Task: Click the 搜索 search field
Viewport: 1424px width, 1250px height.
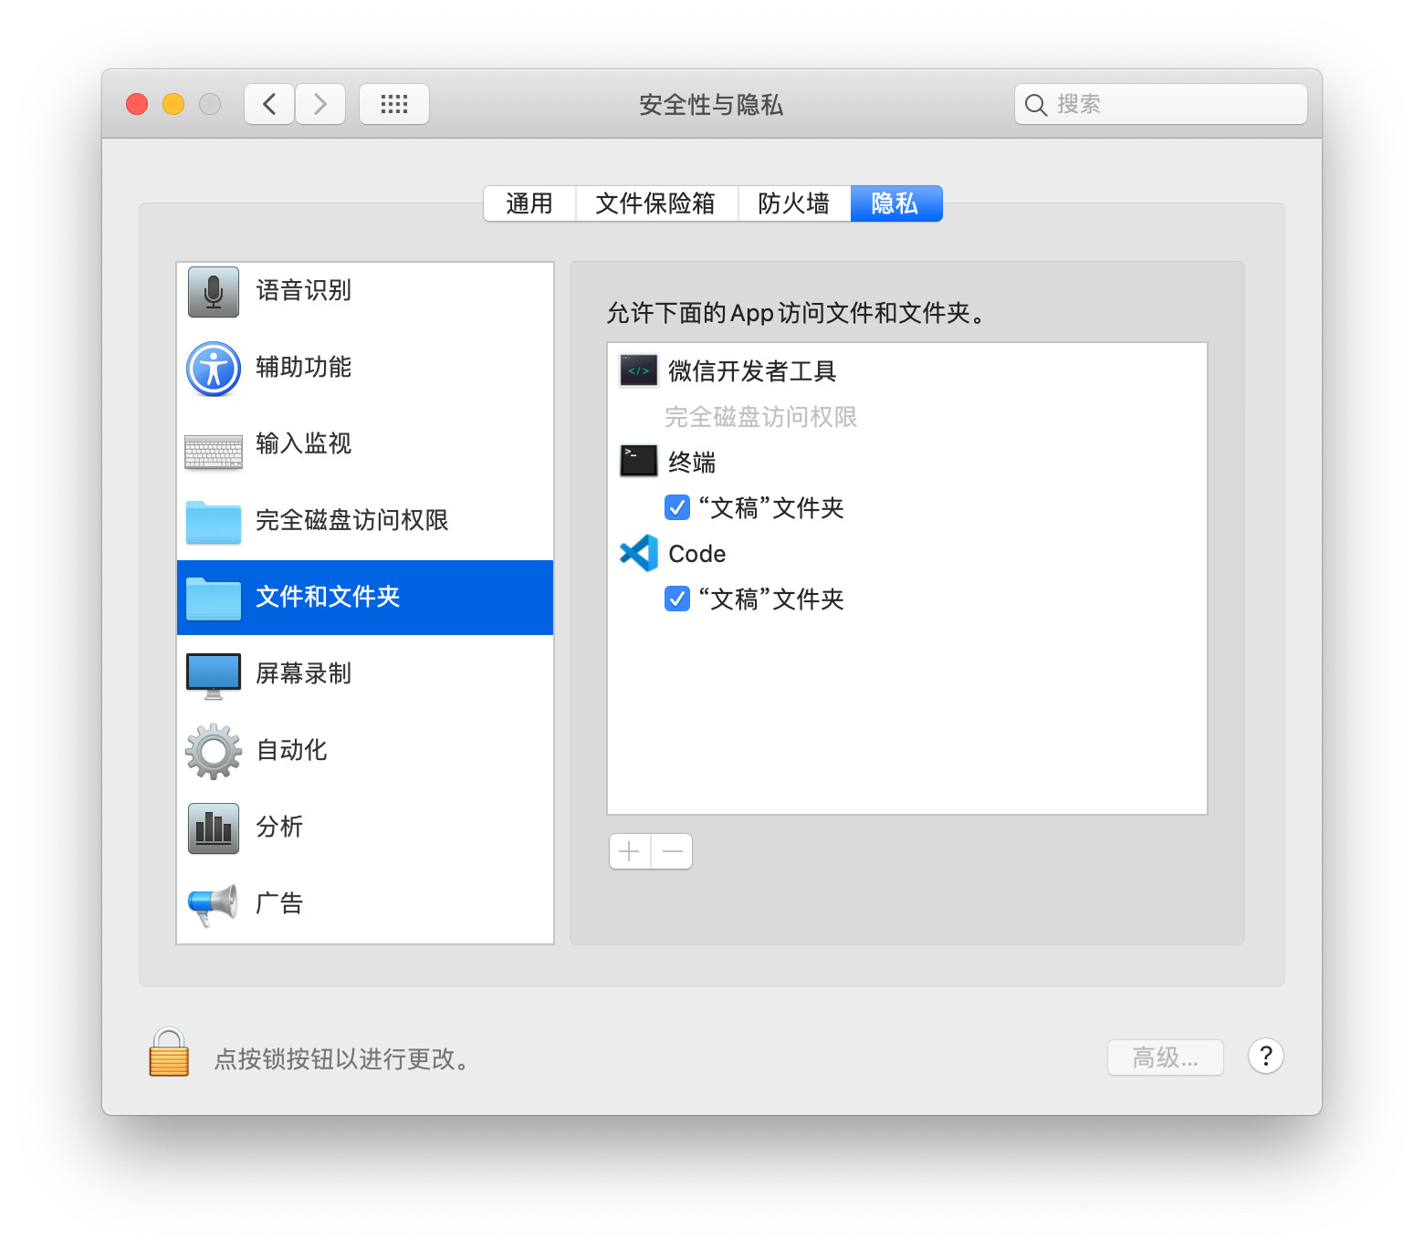Action: click(x=1161, y=104)
